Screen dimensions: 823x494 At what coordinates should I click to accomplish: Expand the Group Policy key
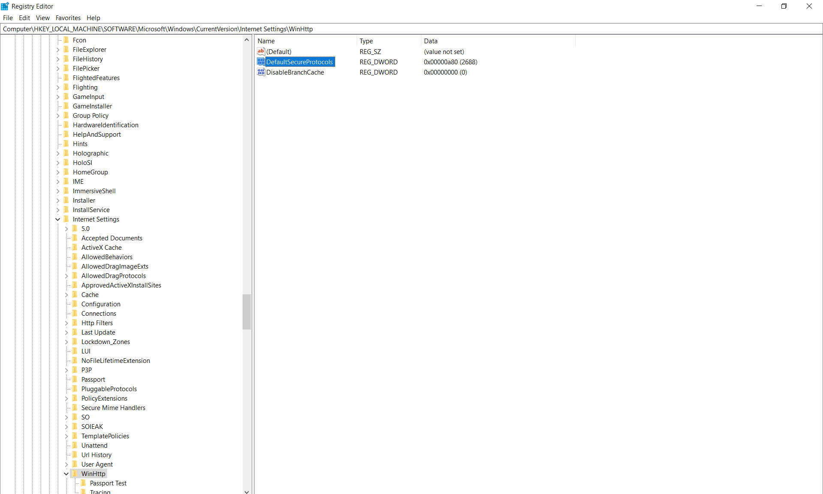click(x=58, y=115)
